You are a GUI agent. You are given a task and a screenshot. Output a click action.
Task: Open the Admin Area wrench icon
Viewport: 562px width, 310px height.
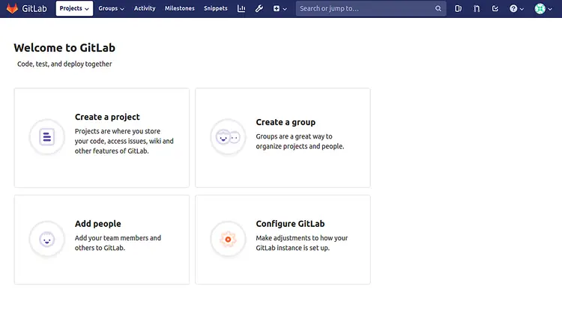click(x=259, y=9)
